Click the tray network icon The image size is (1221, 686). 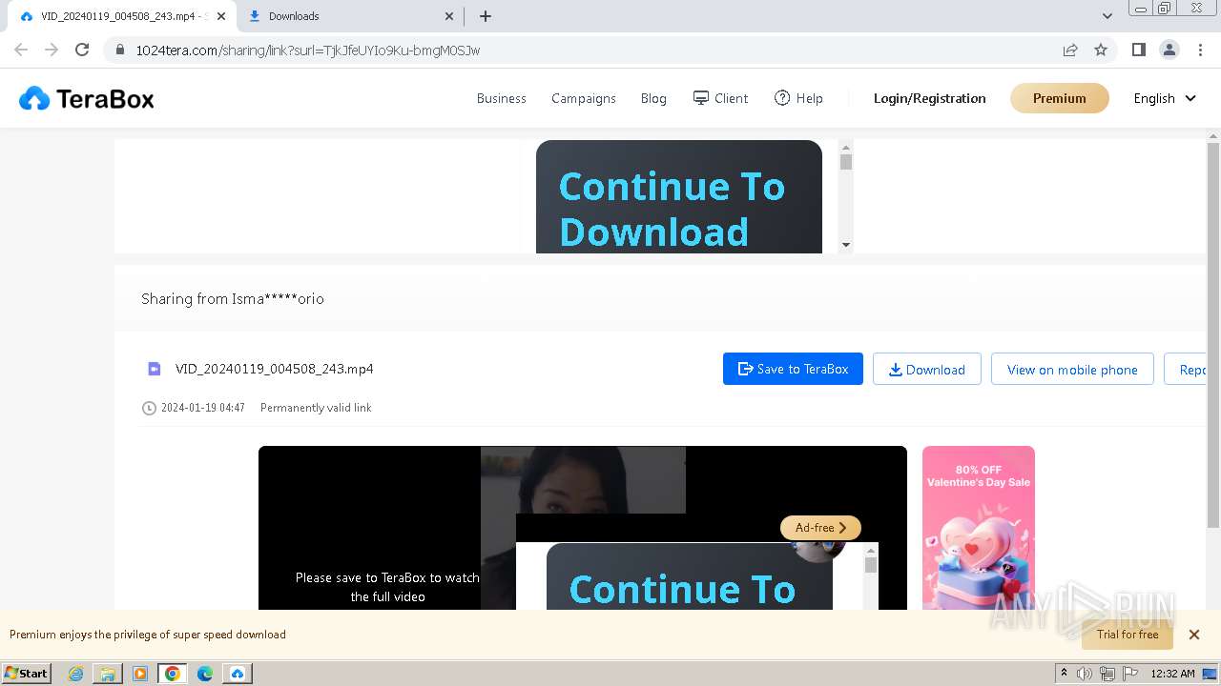point(1107,674)
